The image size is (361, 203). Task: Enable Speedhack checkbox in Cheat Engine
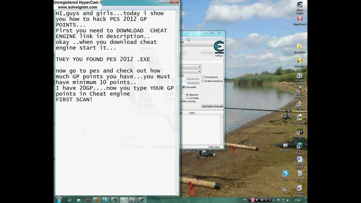point(203,81)
